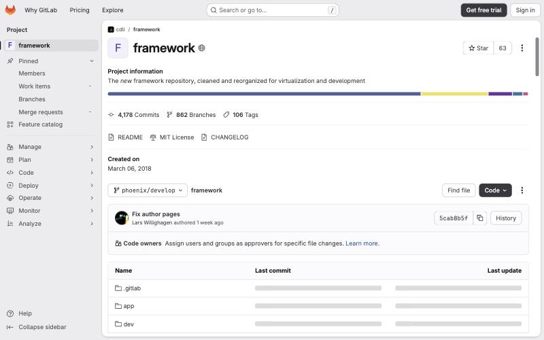The height and width of the screenshot is (340, 544).
Task: Click the purple segment of language bar
Action: point(500,94)
